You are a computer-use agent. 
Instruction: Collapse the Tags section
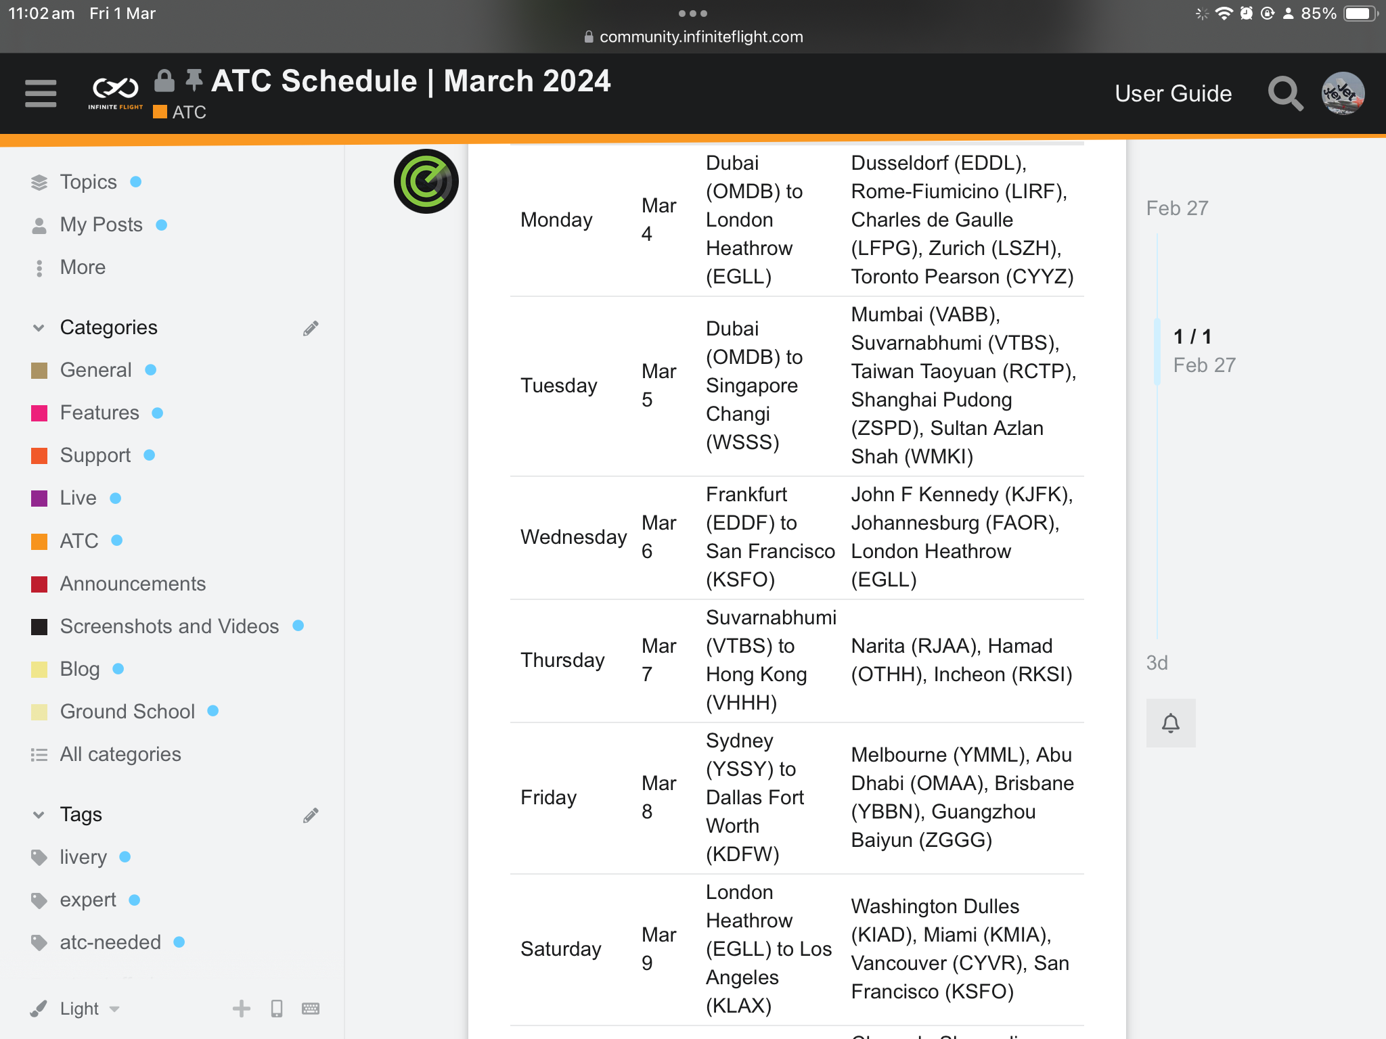tap(39, 815)
